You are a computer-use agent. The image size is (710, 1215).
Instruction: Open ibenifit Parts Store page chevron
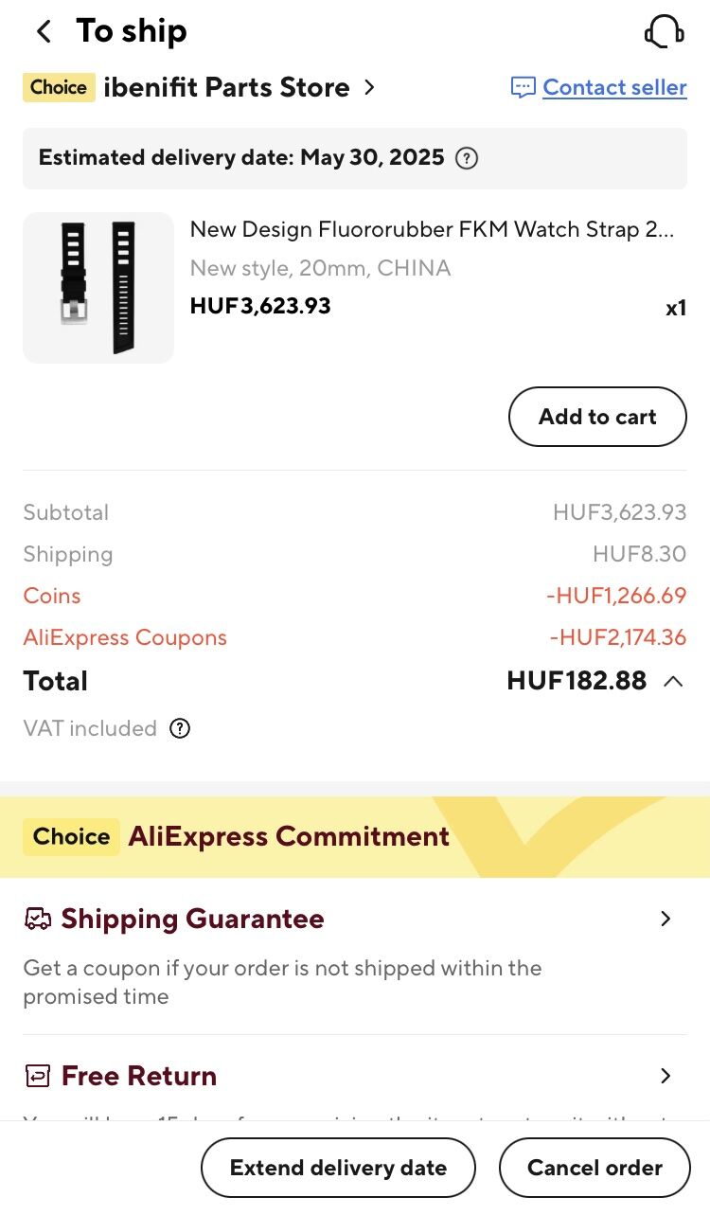[369, 87]
